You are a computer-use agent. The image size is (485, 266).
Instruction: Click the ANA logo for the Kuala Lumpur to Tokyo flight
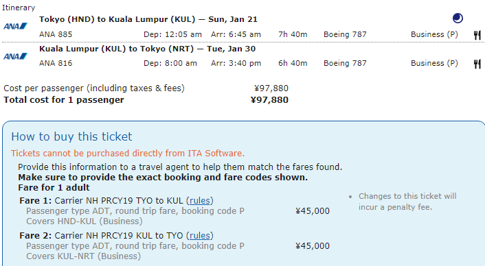(x=16, y=56)
